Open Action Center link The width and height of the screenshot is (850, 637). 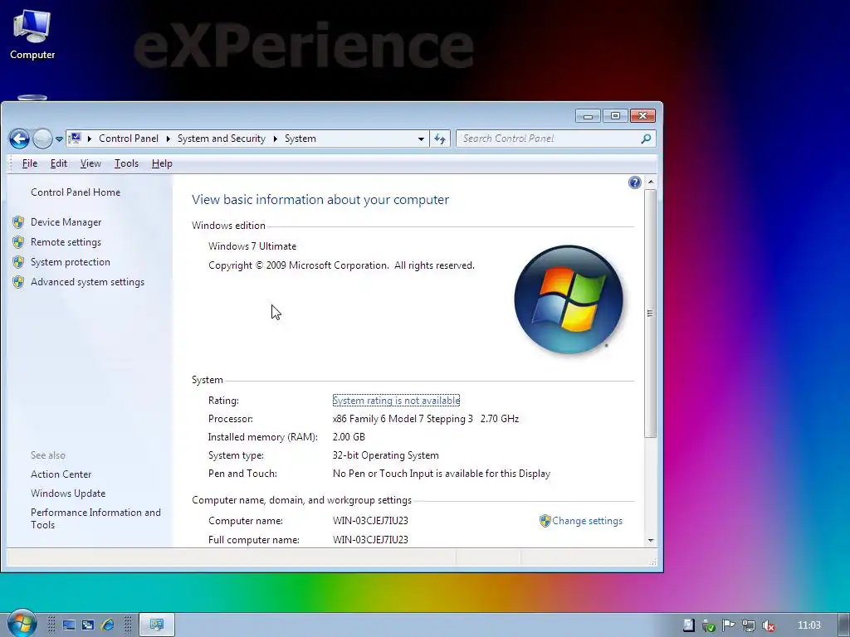[61, 474]
